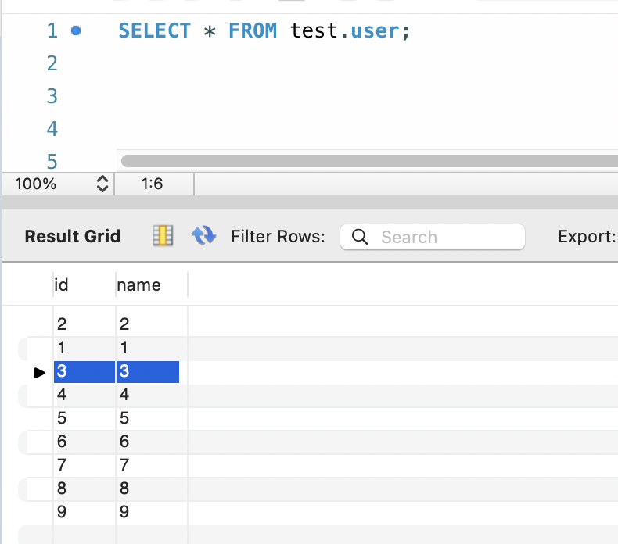The image size is (618, 544).
Task: Click the 'user' table name in the query
Action: coord(375,31)
